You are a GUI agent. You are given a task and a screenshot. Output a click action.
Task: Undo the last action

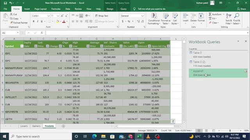[11, 3]
